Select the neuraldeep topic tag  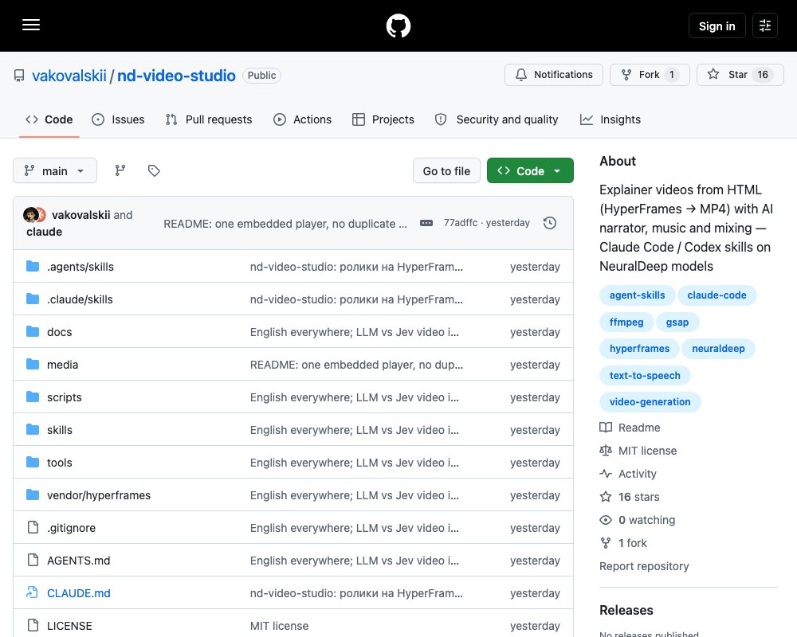(718, 349)
